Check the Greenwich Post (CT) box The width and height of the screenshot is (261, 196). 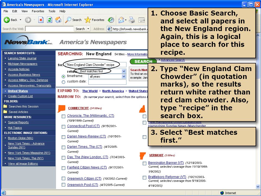[63, 185]
